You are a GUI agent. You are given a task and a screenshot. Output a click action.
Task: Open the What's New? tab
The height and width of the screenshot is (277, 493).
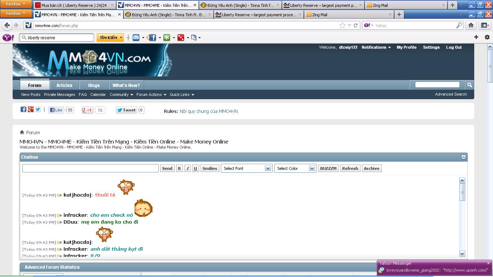point(126,85)
